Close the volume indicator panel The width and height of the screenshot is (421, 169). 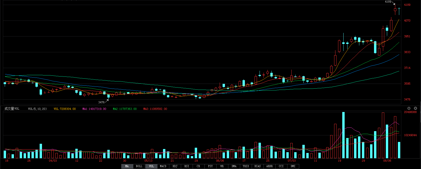[x=415, y=108]
